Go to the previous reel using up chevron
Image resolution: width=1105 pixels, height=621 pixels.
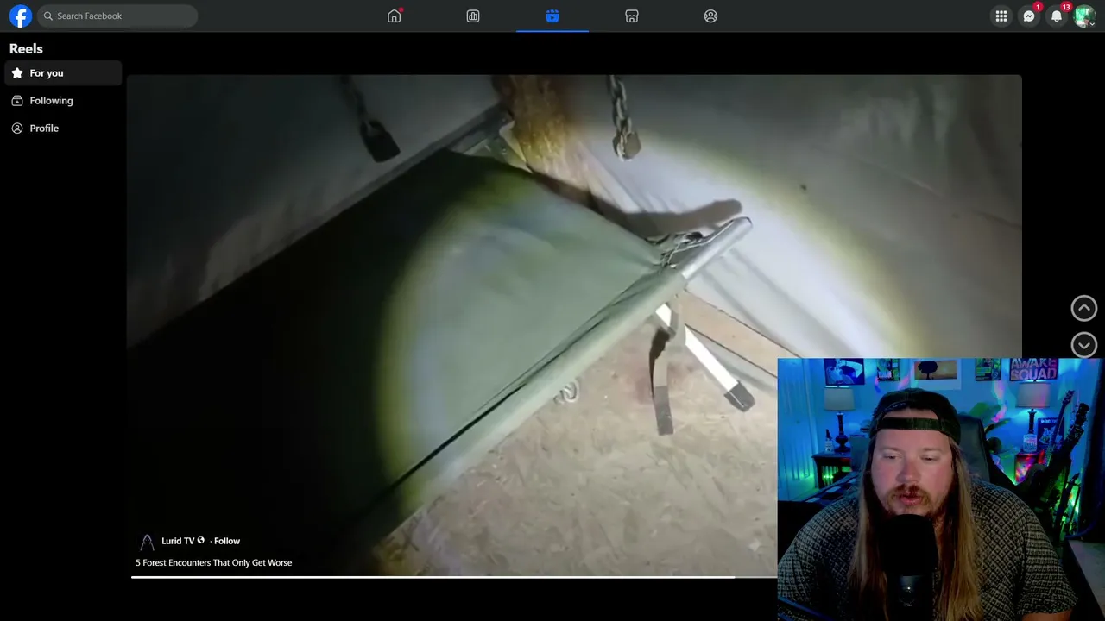click(1084, 308)
